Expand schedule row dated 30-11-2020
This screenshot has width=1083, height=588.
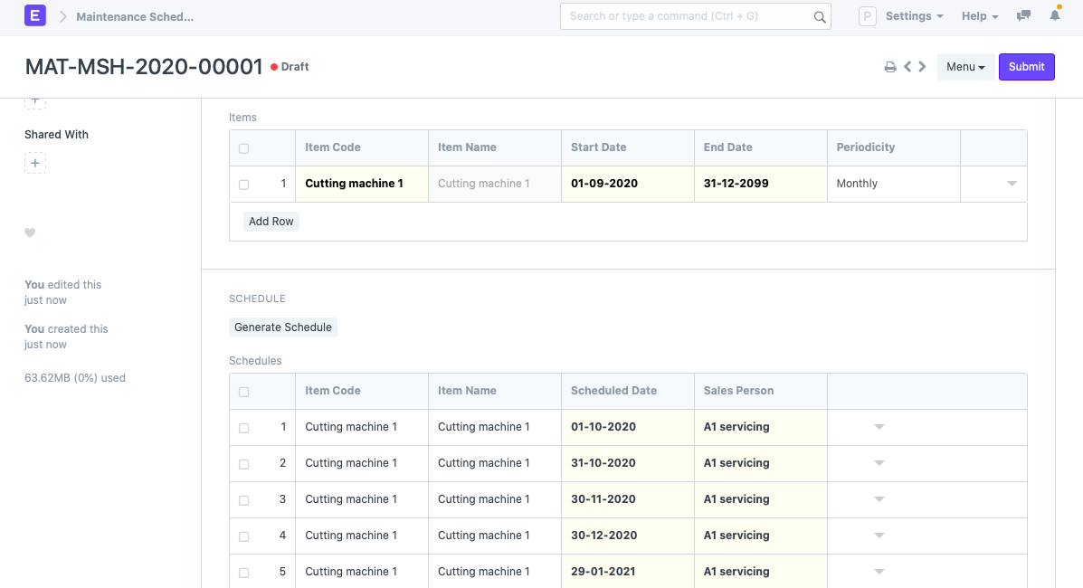tap(879, 498)
